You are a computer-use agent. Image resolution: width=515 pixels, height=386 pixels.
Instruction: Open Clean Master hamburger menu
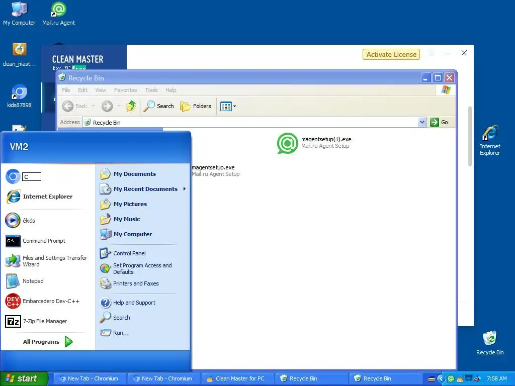click(432, 53)
